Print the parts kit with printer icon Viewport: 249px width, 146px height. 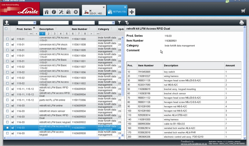click(242, 23)
